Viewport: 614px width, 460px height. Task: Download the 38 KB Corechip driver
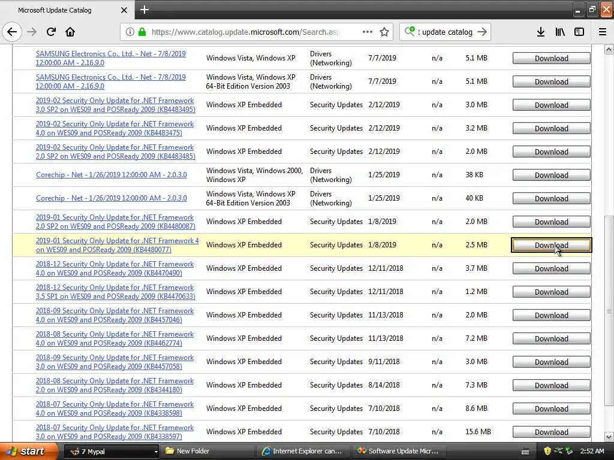point(552,175)
